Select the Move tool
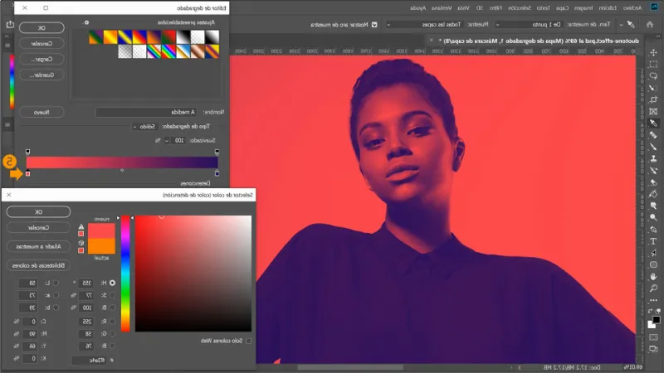664x373 pixels. click(x=654, y=51)
